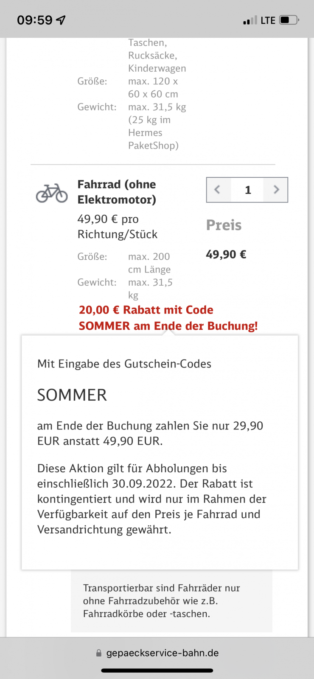Tap the home indicator bar
This screenshot has height=679, width=314.
(157, 671)
